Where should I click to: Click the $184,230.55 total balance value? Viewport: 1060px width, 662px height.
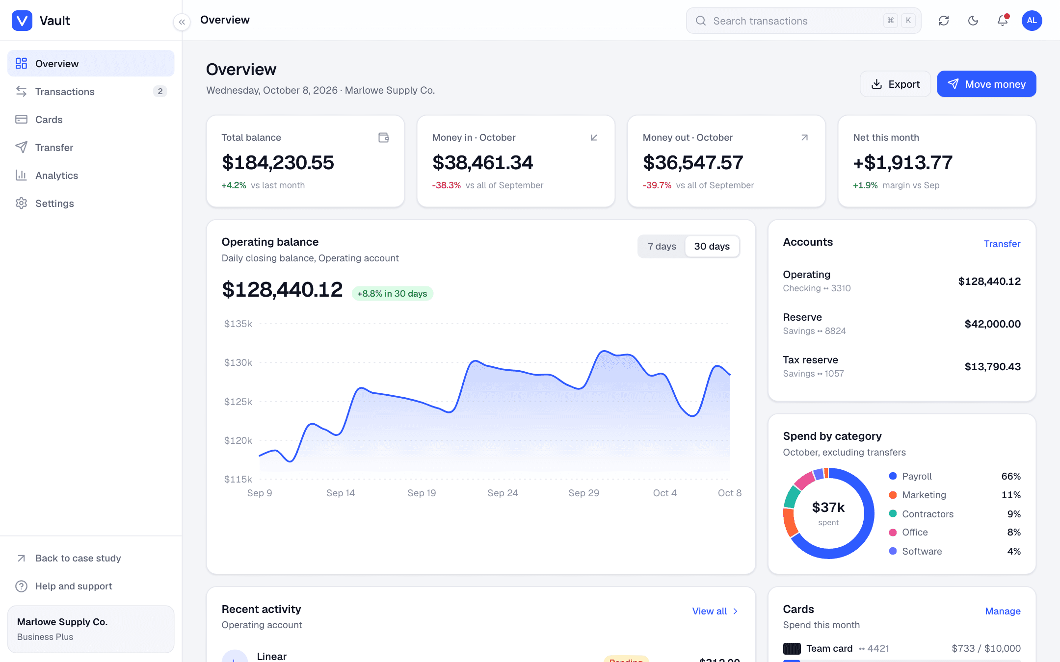(x=278, y=162)
